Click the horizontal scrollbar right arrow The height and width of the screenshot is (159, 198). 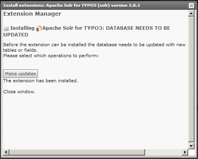[x=185, y=152]
